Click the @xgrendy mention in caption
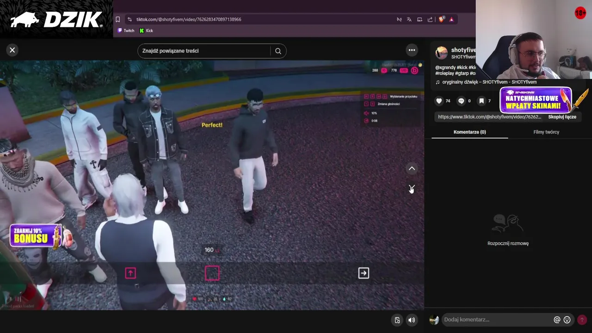This screenshot has width=592, height=333. point(445,68)
